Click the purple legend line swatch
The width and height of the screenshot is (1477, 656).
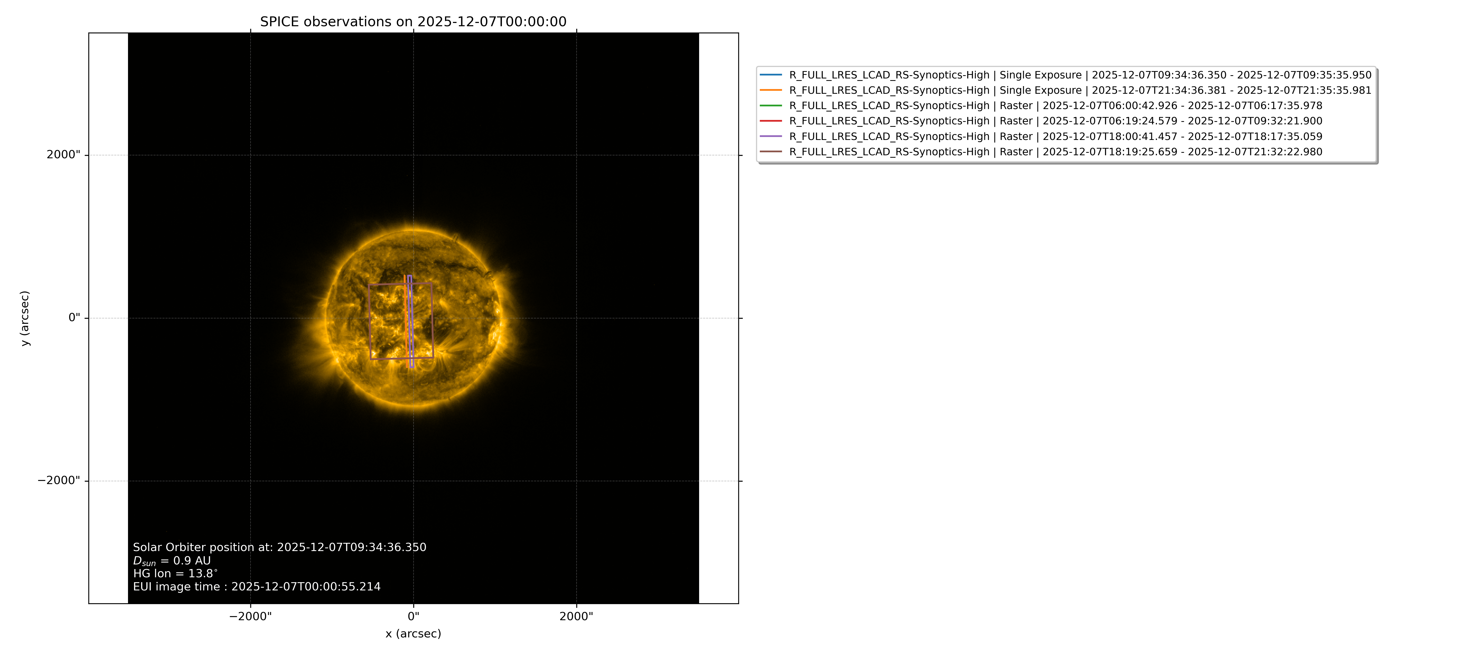coord(771,136)
